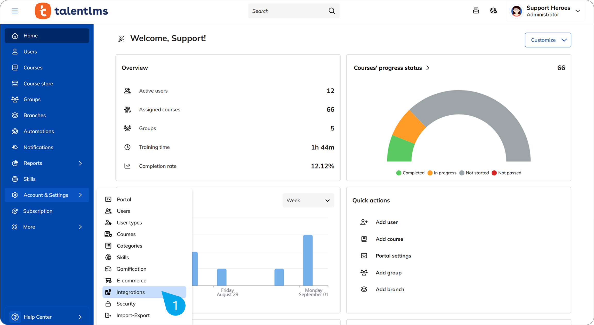Select Integrations from settings submenu
This screenshot has height=325, width=594.
(x=131, y=292)
